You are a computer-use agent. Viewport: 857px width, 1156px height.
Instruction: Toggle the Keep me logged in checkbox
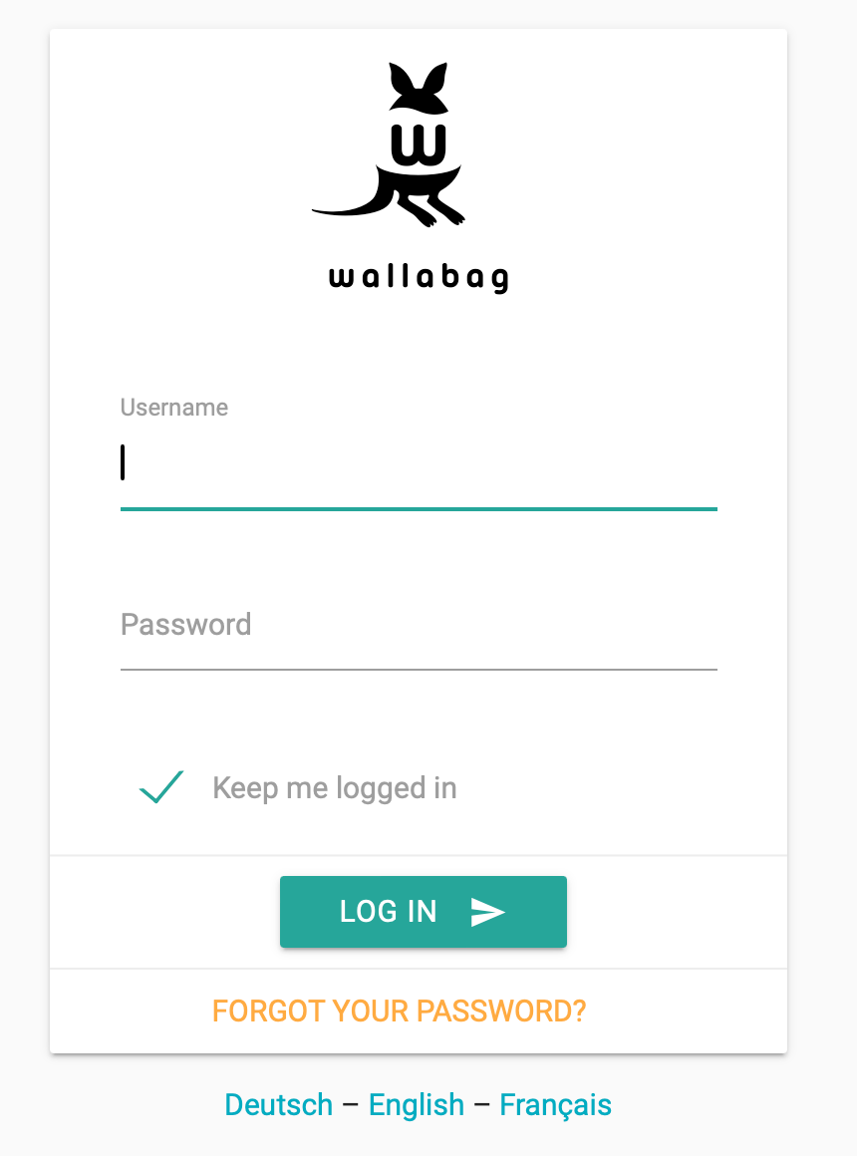(x=161, y=786)
